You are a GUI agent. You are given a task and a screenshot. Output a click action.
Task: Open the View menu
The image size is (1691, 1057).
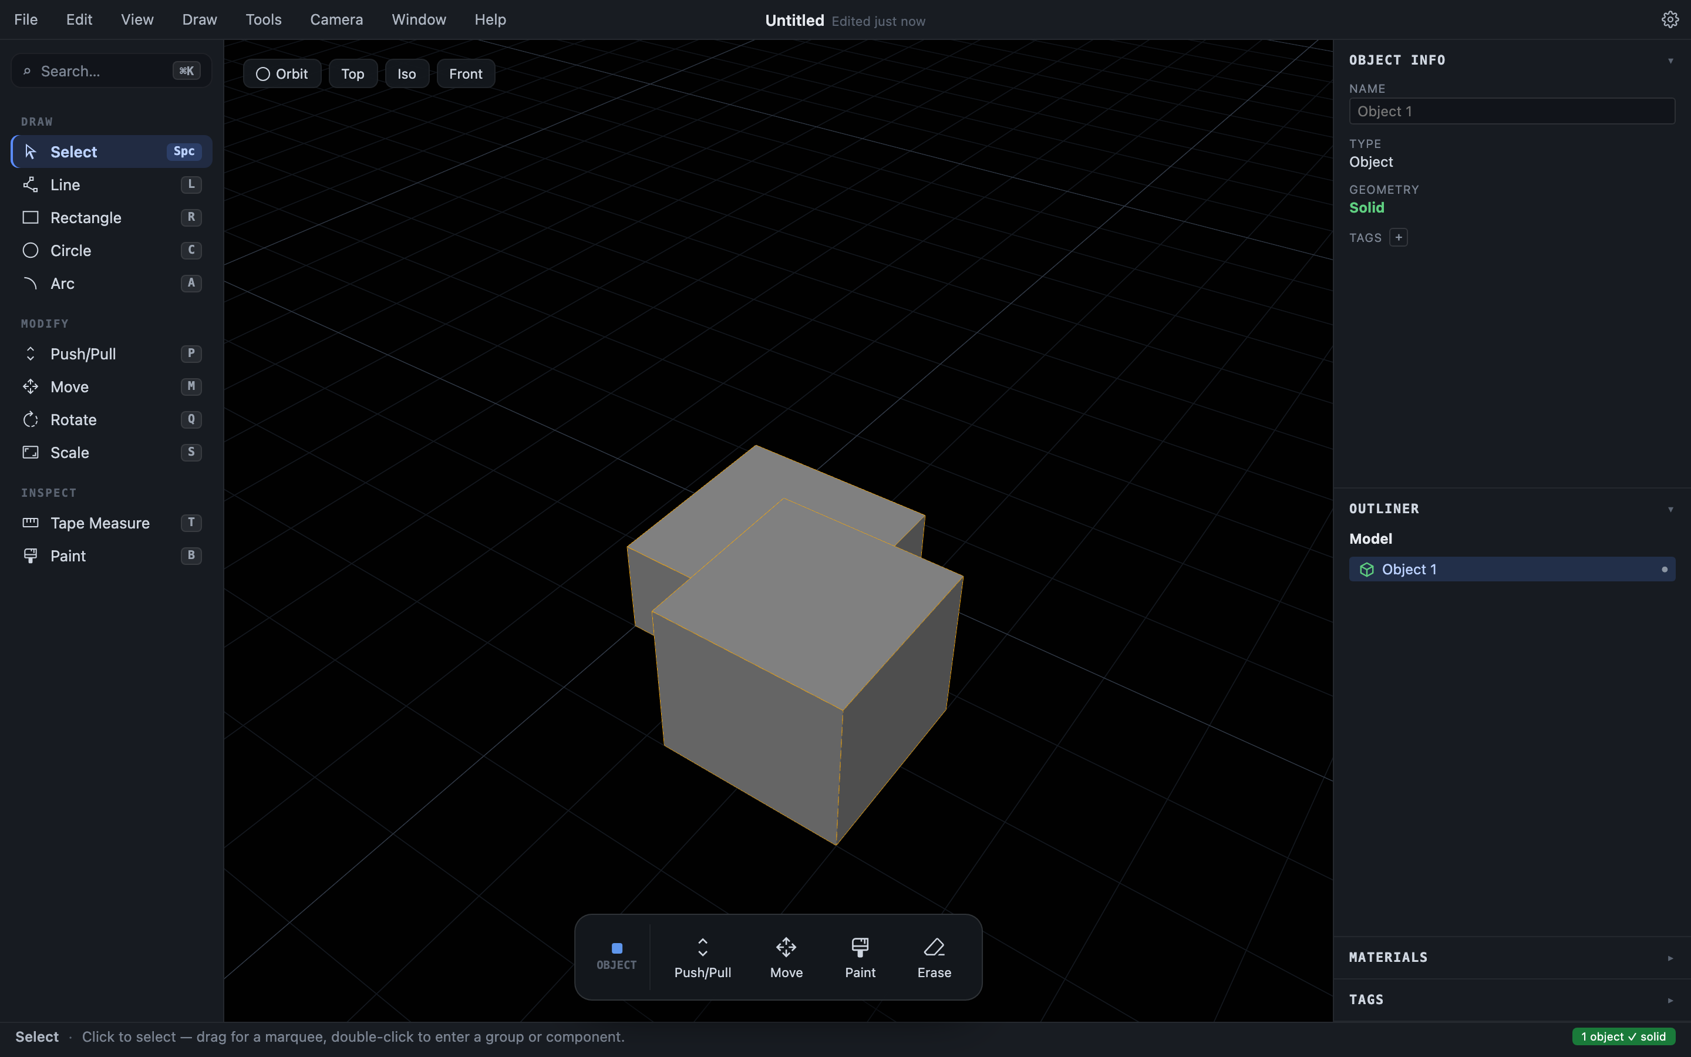137,19
